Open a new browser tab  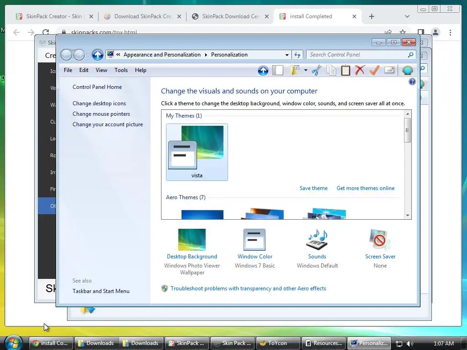click(x=371, y=16)
